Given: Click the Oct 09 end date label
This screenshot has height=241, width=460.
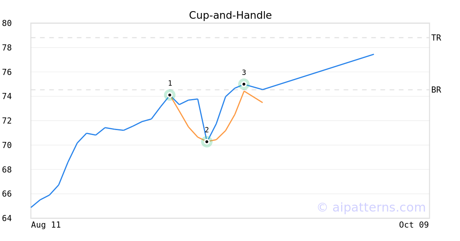Looking at the screenshot, I should (414, 225).
